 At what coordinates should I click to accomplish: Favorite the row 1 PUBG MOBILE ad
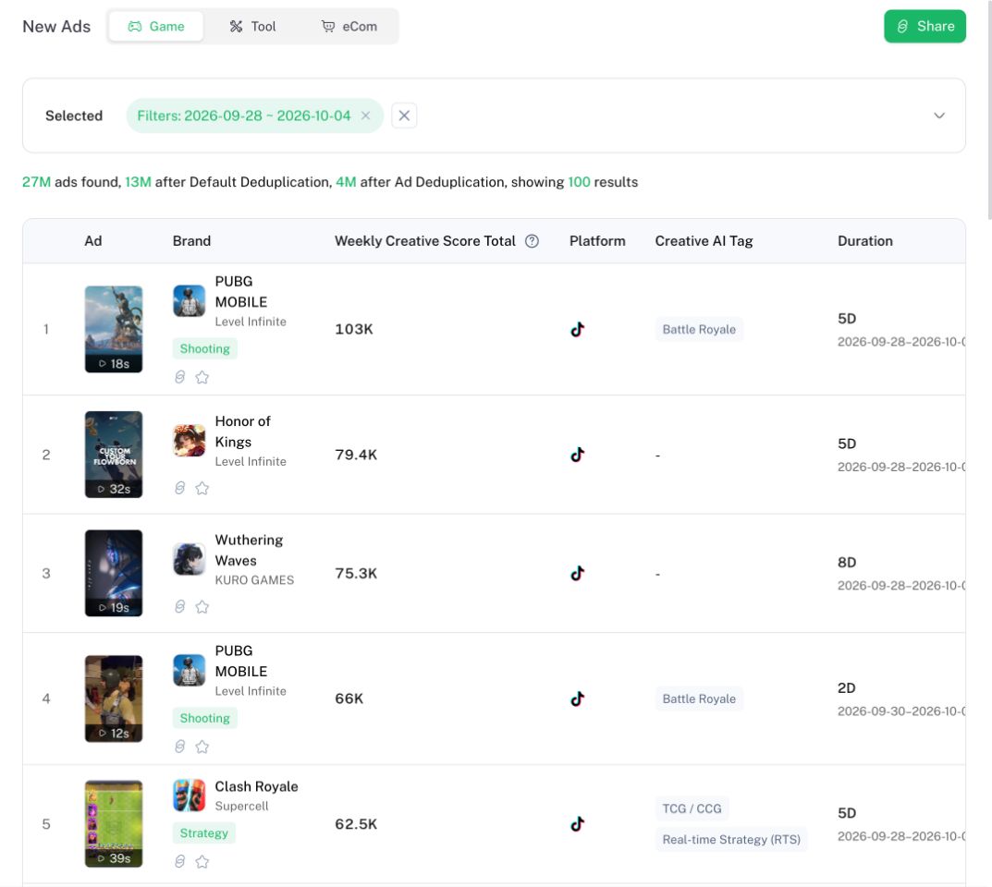[x=202, y=377]
